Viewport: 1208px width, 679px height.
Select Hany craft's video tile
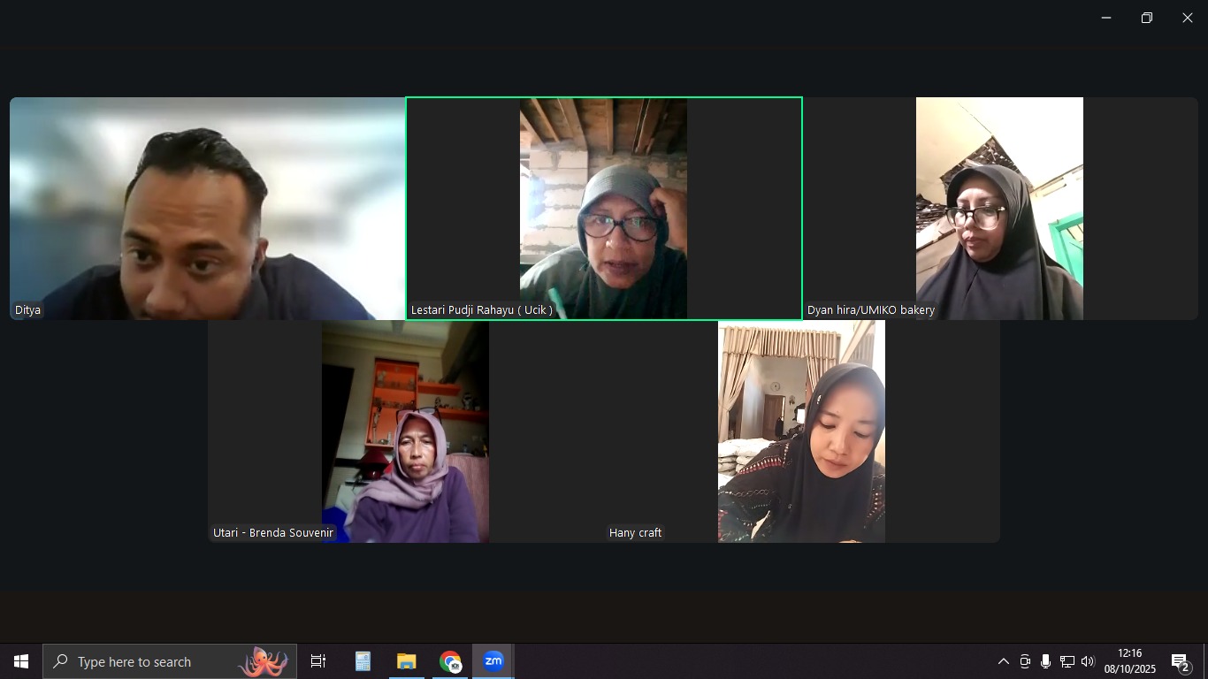point(801,431)
